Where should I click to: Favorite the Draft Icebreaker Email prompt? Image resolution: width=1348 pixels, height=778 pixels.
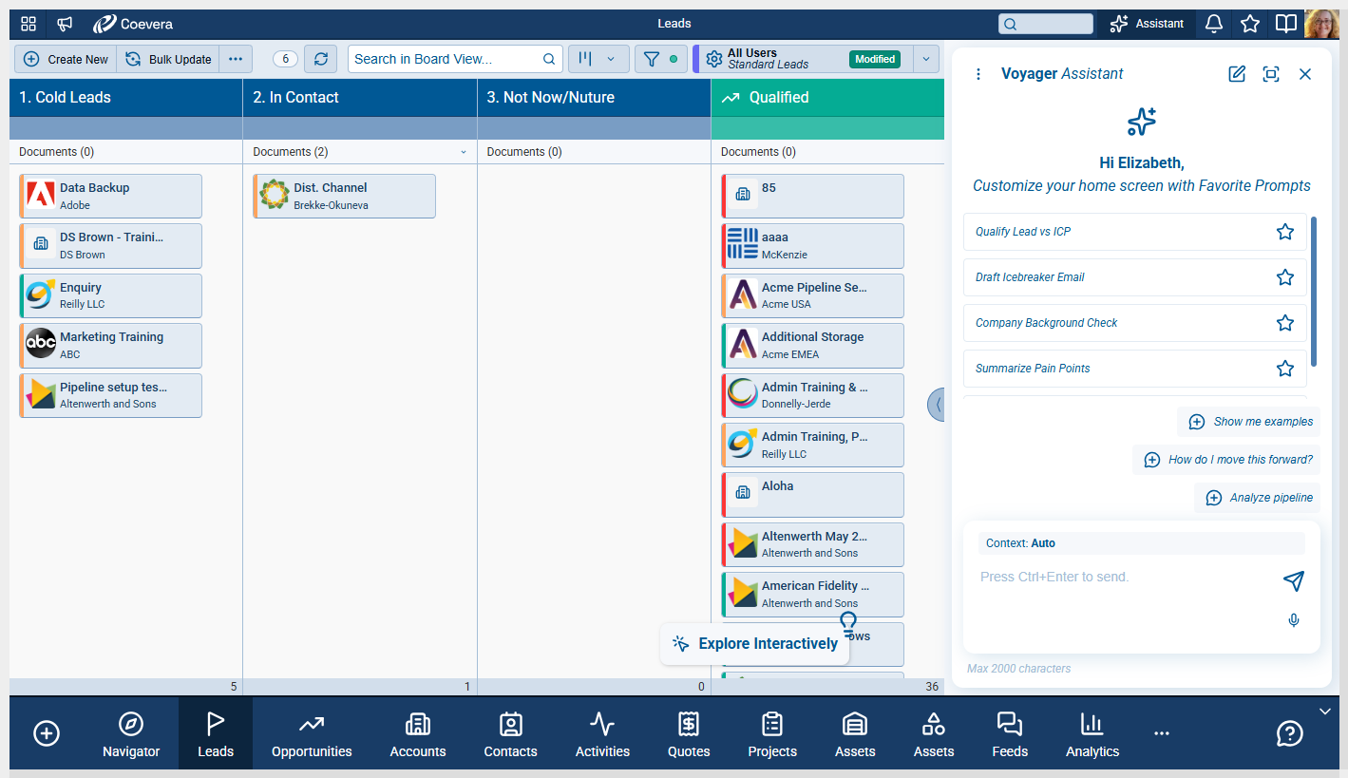pos(1285,277)
